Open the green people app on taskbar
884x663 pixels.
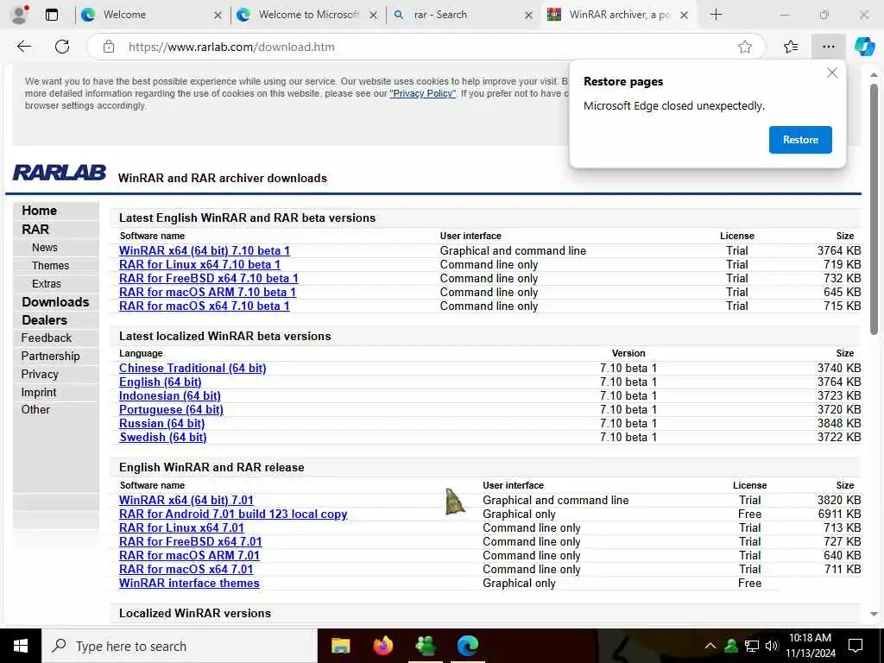pos(425,646)
